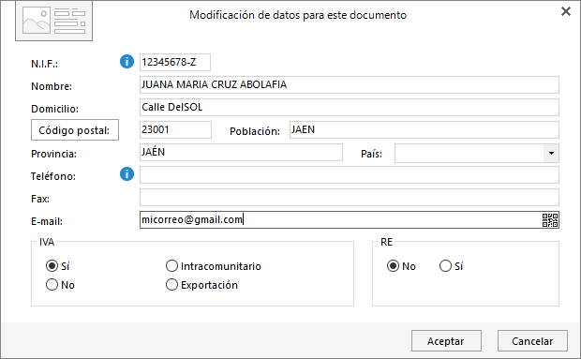
Task: Expand the País dropdown arrow
Action: coord(551,154)
